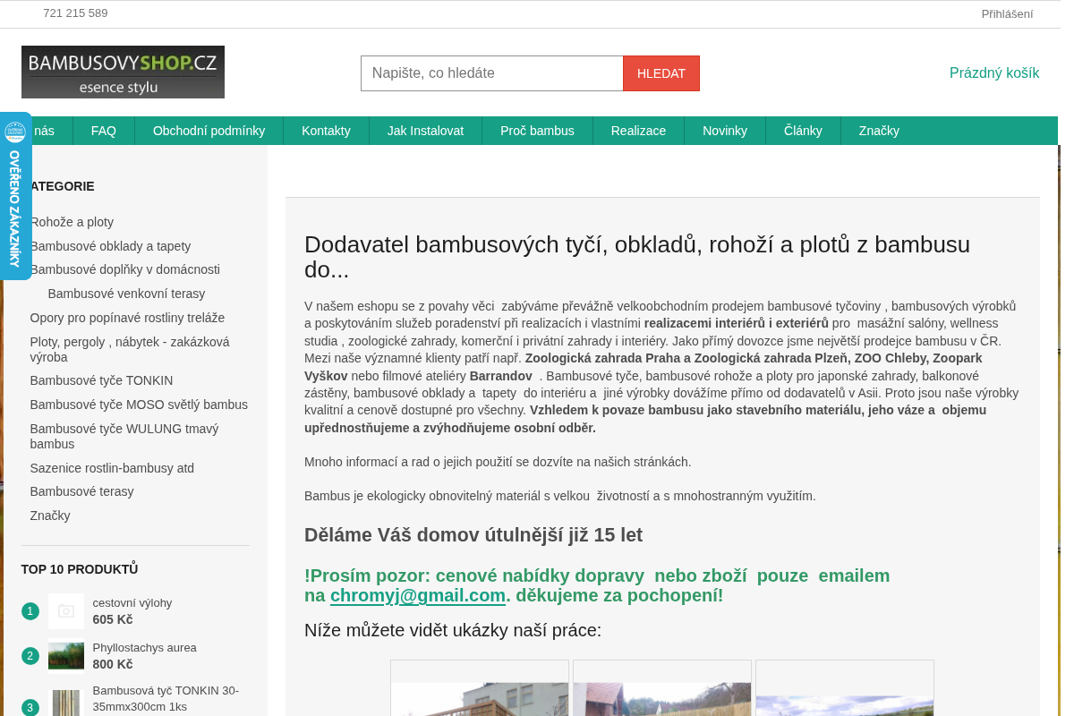Image resolution: width=1074 pixels, height=716 pixels.
Task: Click the chromyj@gmail.com email link
Action: click(418, 595)
